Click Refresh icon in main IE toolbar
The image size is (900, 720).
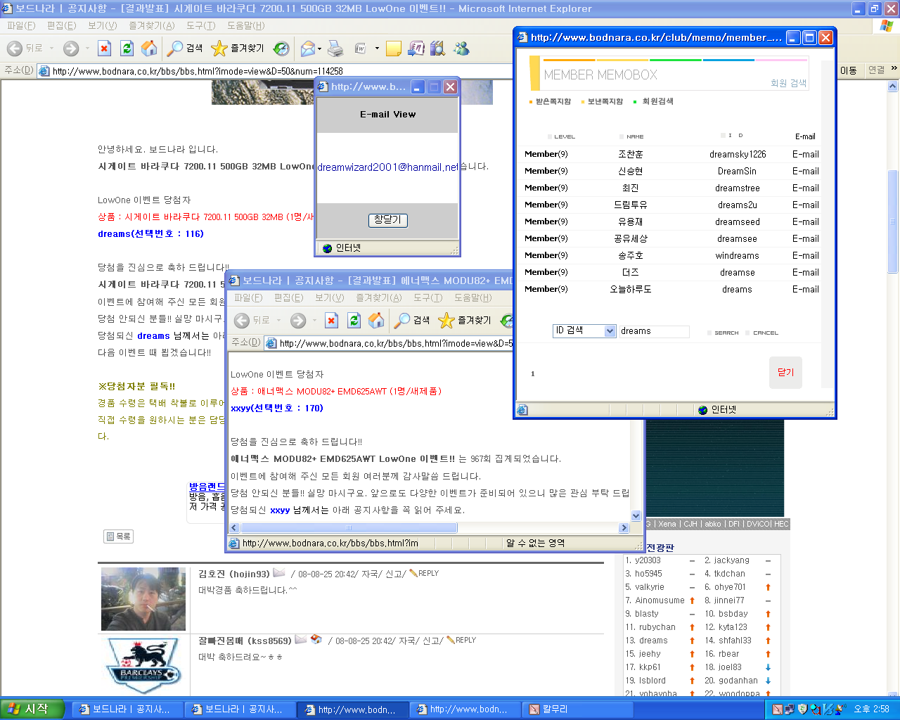[127, 49]
